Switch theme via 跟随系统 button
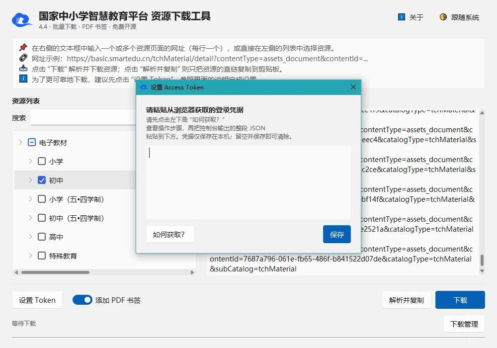The image size is (497, 348). point(459,17)
